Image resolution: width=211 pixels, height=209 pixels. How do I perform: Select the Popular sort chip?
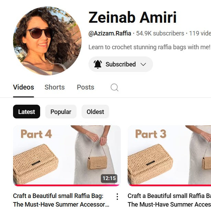click(61, 112)
